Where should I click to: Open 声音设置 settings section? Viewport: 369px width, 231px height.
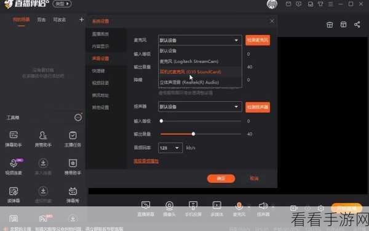100,59
